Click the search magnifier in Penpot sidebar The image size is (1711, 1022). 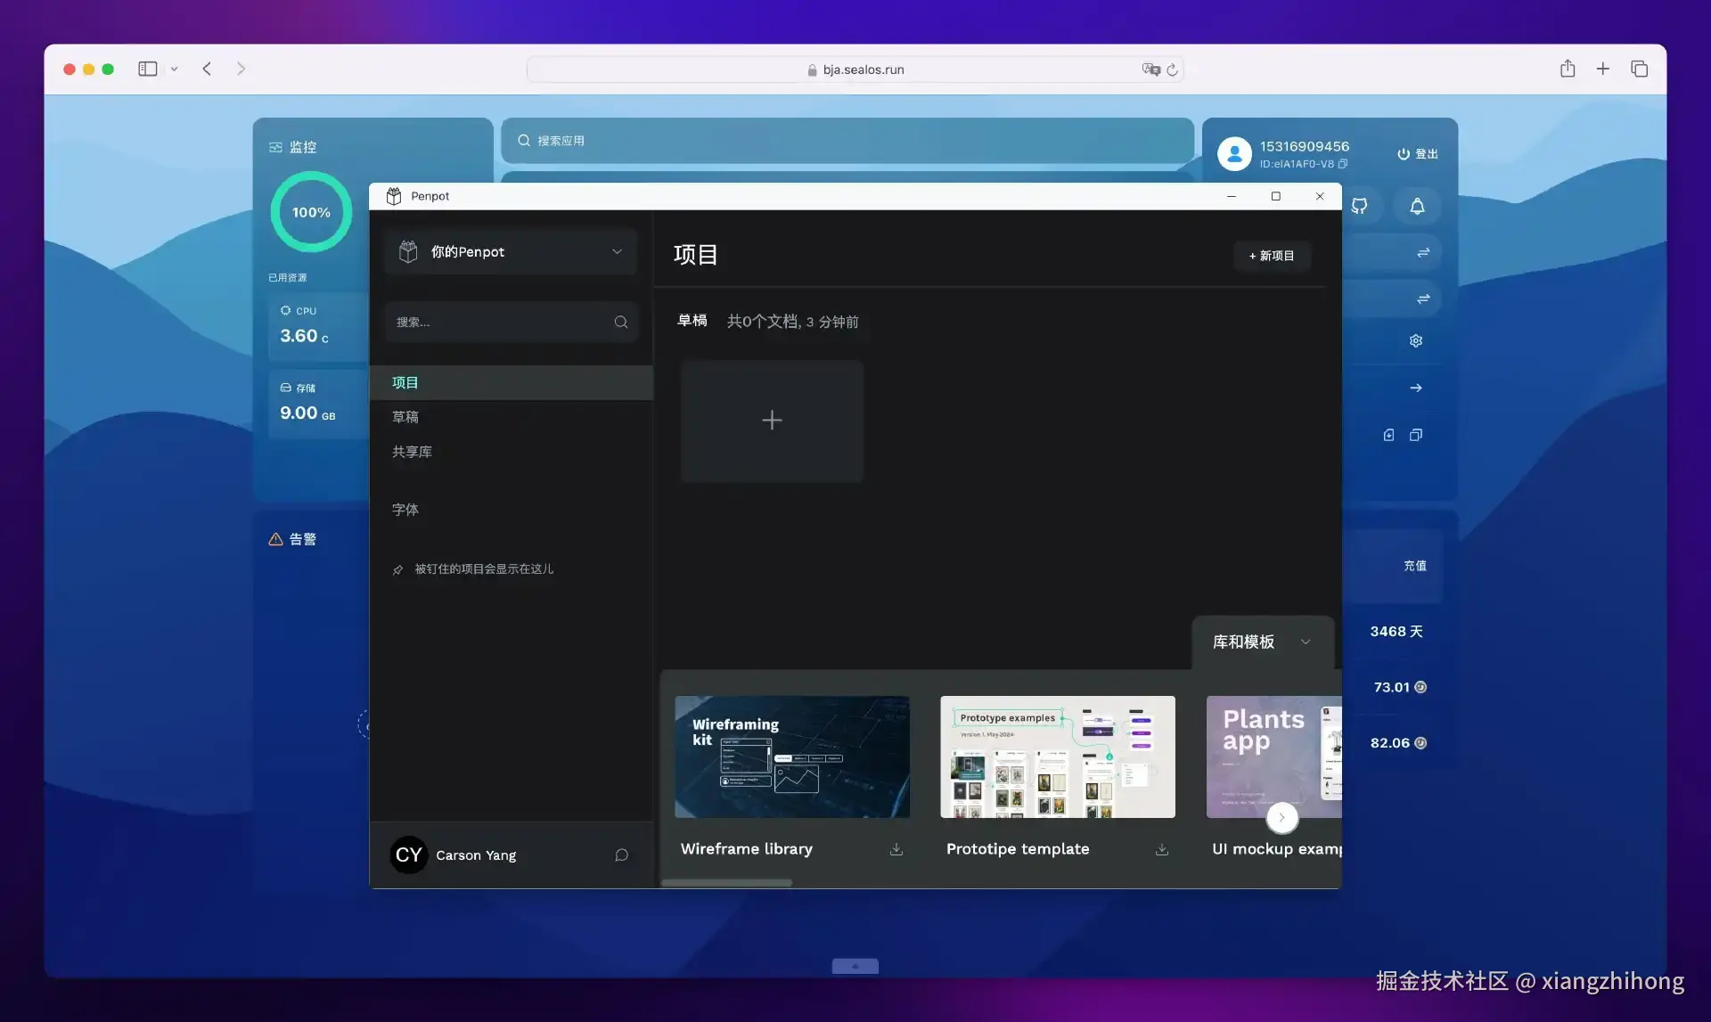click(620, 322)
